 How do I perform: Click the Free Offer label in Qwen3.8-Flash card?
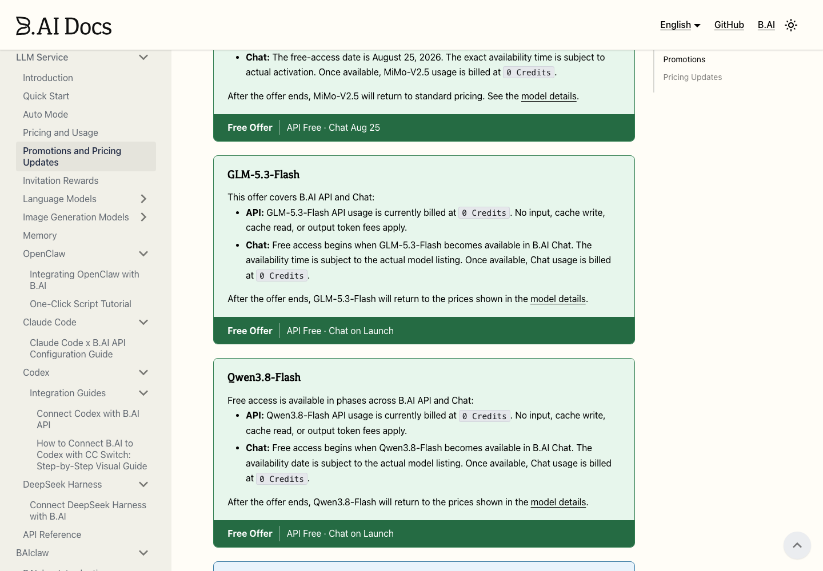(250, 533)
